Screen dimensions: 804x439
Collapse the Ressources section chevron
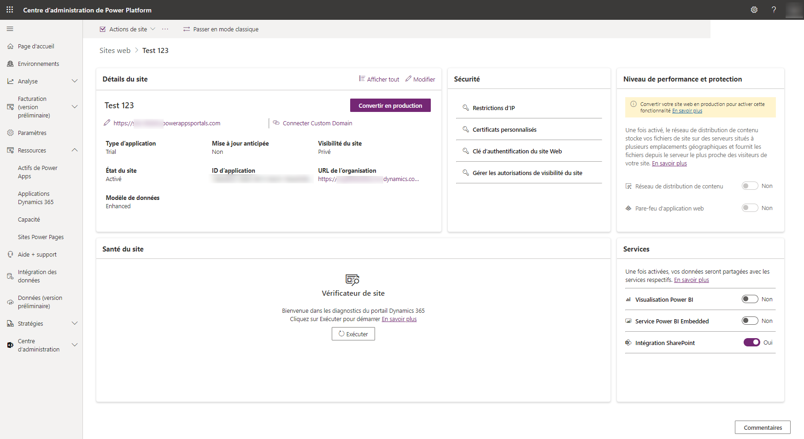click(x=75, y=150)
